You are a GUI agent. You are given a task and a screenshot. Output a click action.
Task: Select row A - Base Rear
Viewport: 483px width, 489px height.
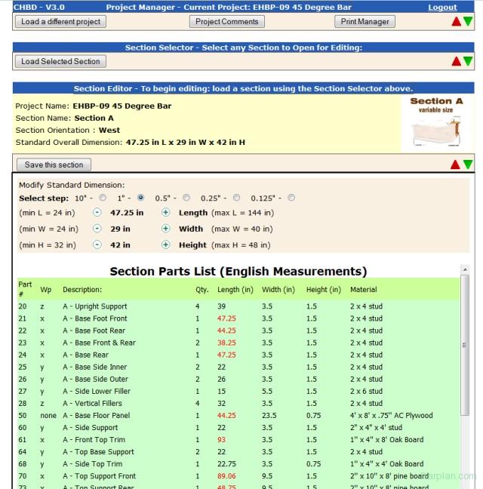238,355
